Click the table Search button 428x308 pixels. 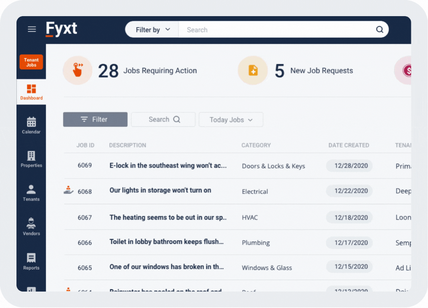click(x=163, y=119)
